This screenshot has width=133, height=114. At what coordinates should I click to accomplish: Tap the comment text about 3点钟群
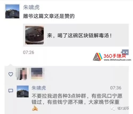pos(77,99)
